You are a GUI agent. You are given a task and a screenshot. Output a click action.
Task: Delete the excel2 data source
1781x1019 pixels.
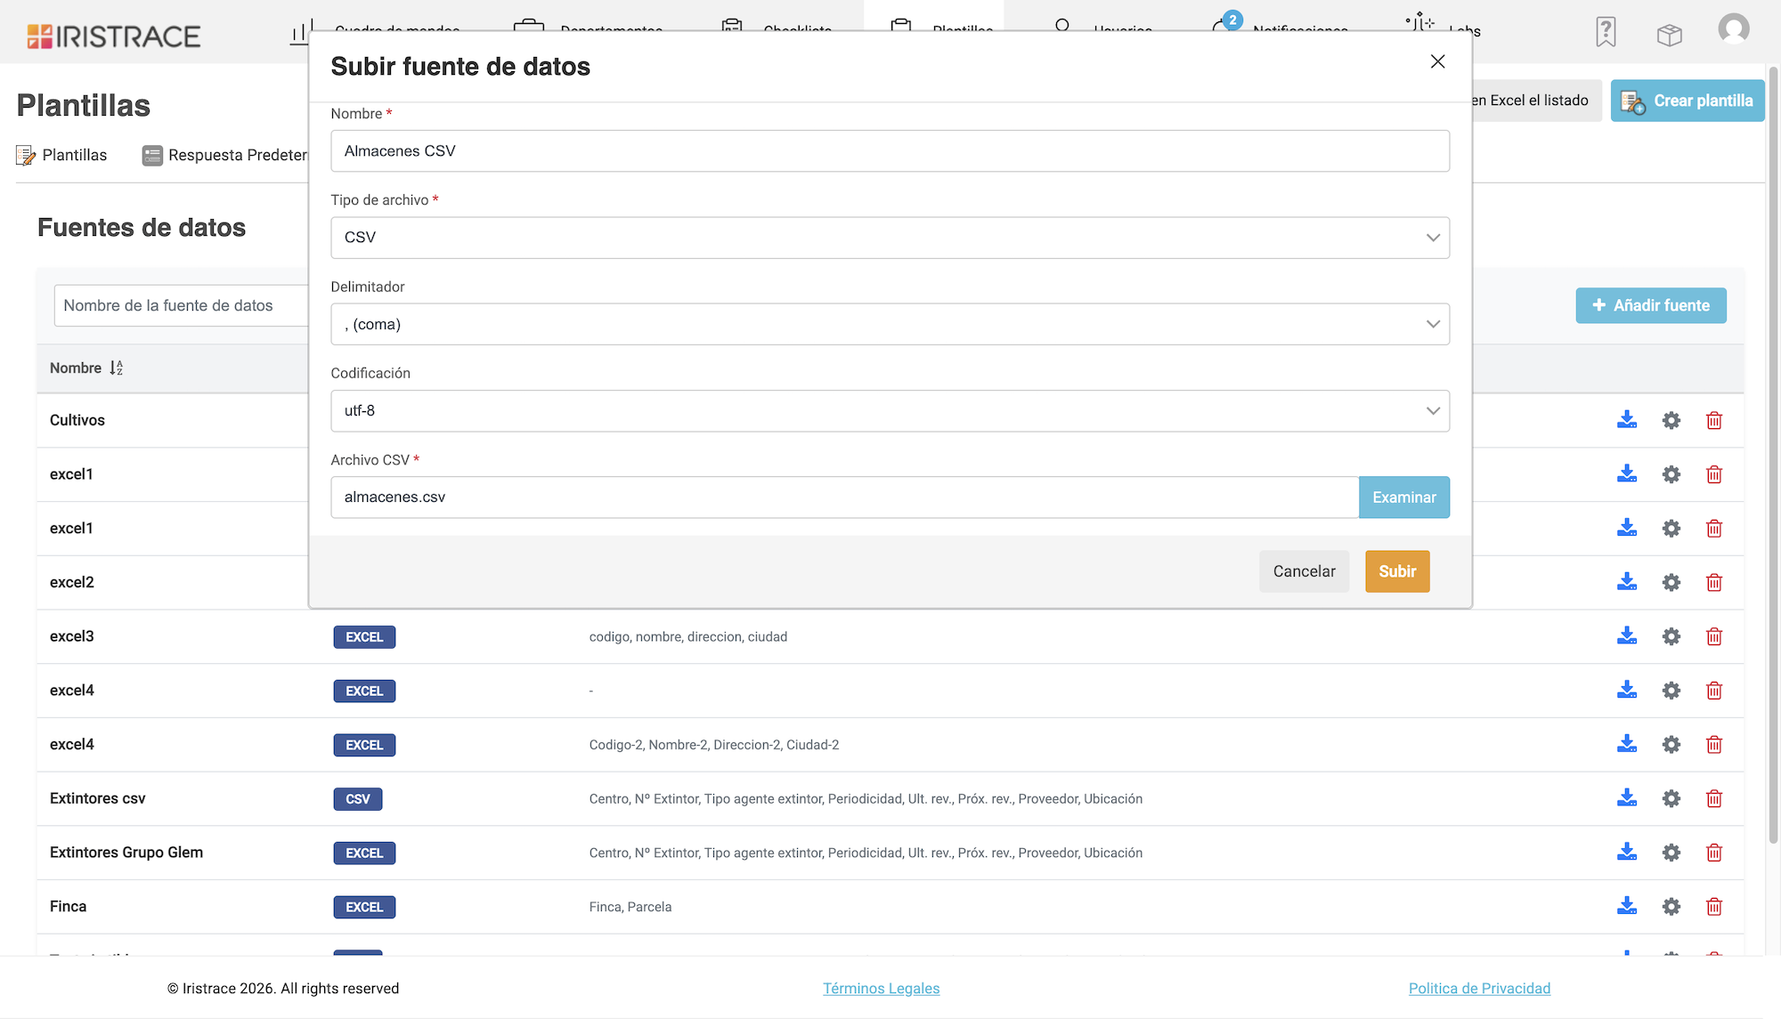1714,582
